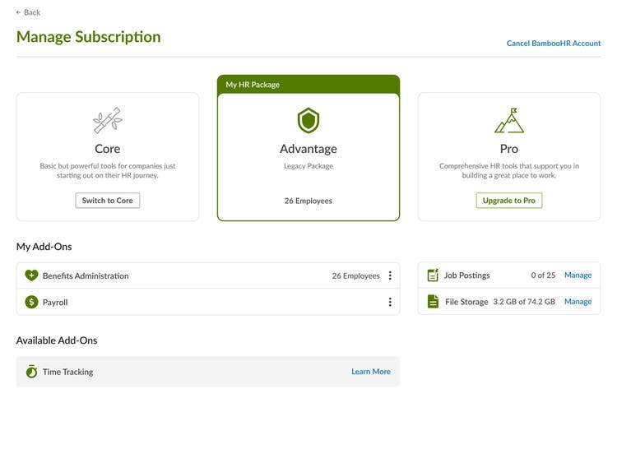Screen dimensions: 617x449
Task: Click the Advantage package title
Action: tap(308, 149)
